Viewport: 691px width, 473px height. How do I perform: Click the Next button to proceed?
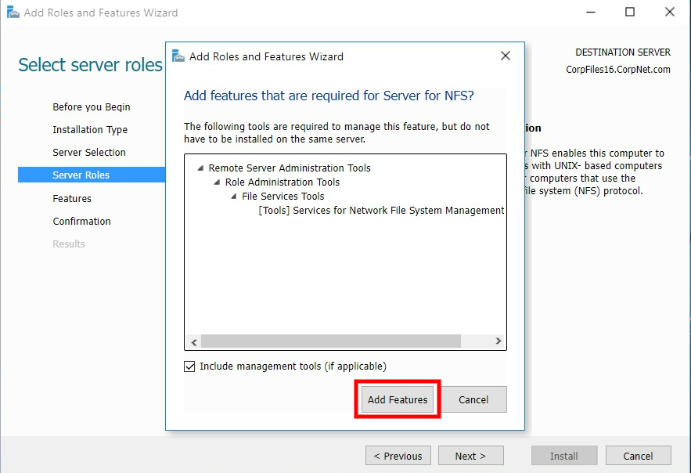pyautogui.click(x=470, y=455)
